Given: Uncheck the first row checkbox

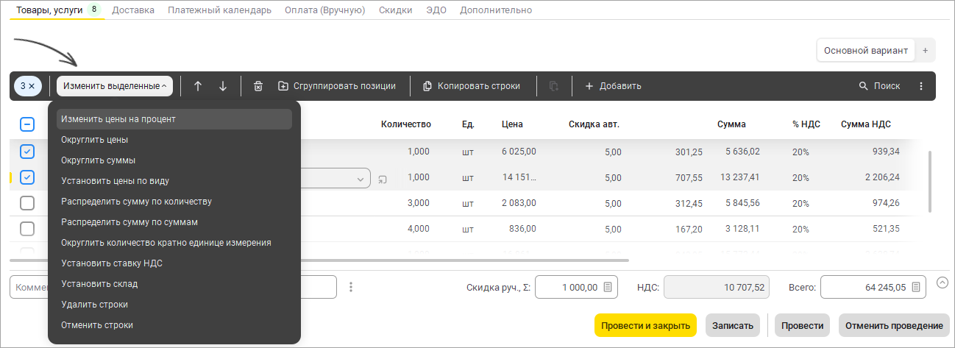Looking at the screenshot, I should (27, 152).
